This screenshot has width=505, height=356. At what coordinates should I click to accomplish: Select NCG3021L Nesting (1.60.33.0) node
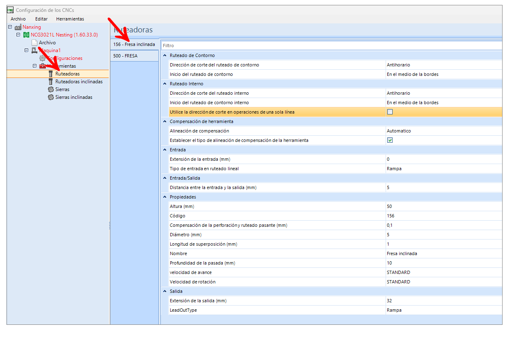point(64,35)
